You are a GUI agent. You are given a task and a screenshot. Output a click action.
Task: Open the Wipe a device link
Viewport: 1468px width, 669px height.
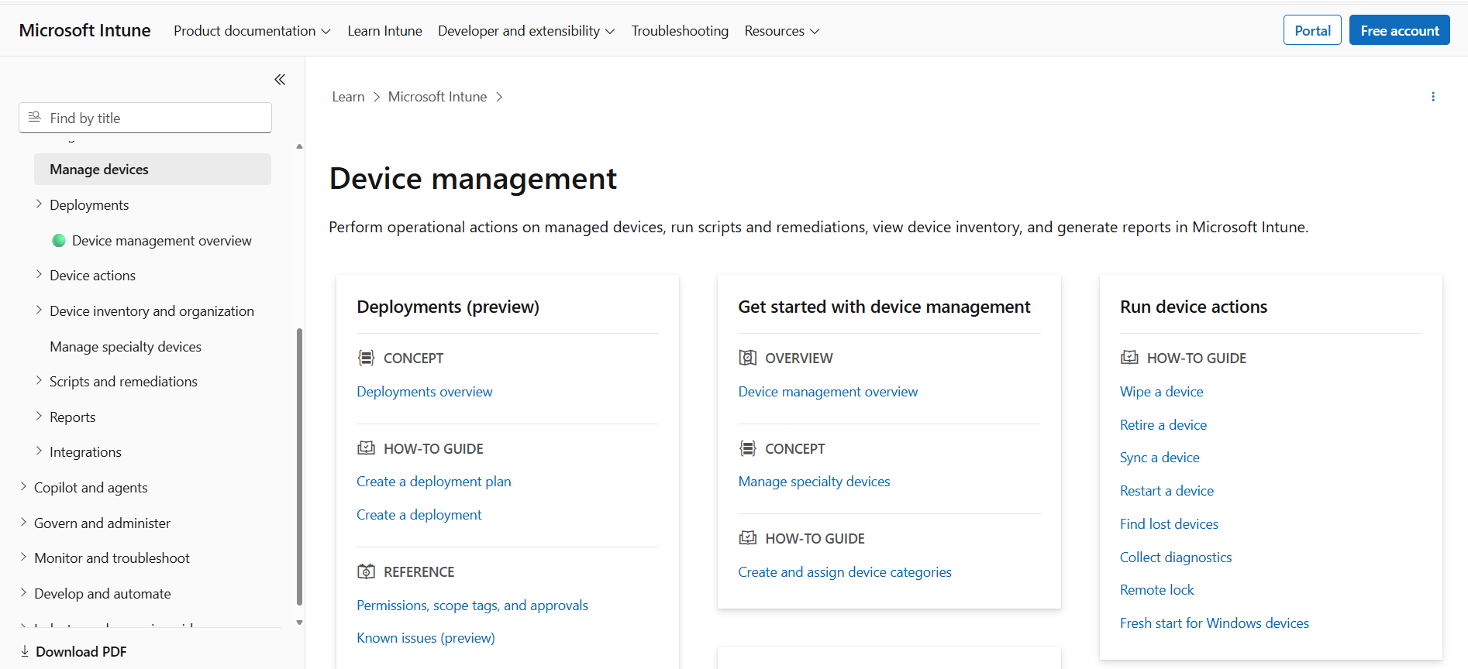click(1161, 391)
